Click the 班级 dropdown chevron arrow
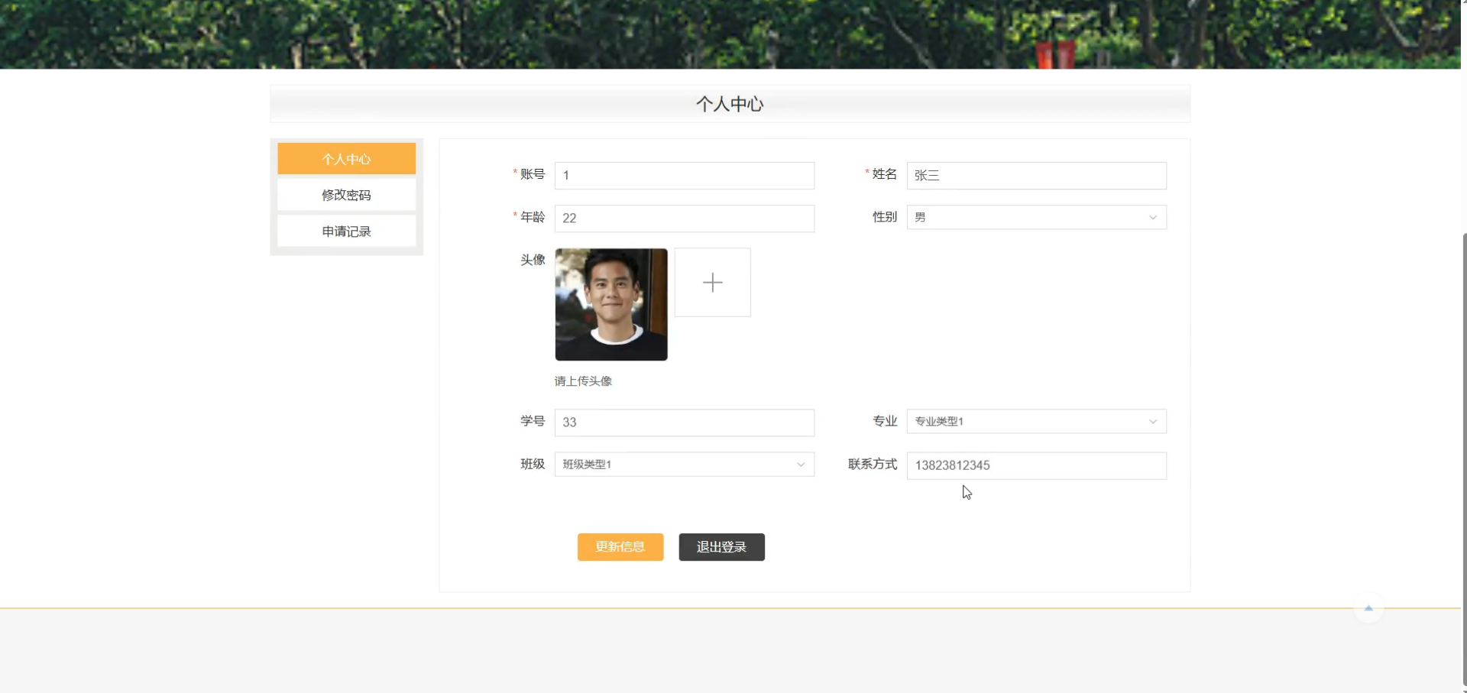The width and height of the screenshot is (1467, 693). click(x=801, y=465)
